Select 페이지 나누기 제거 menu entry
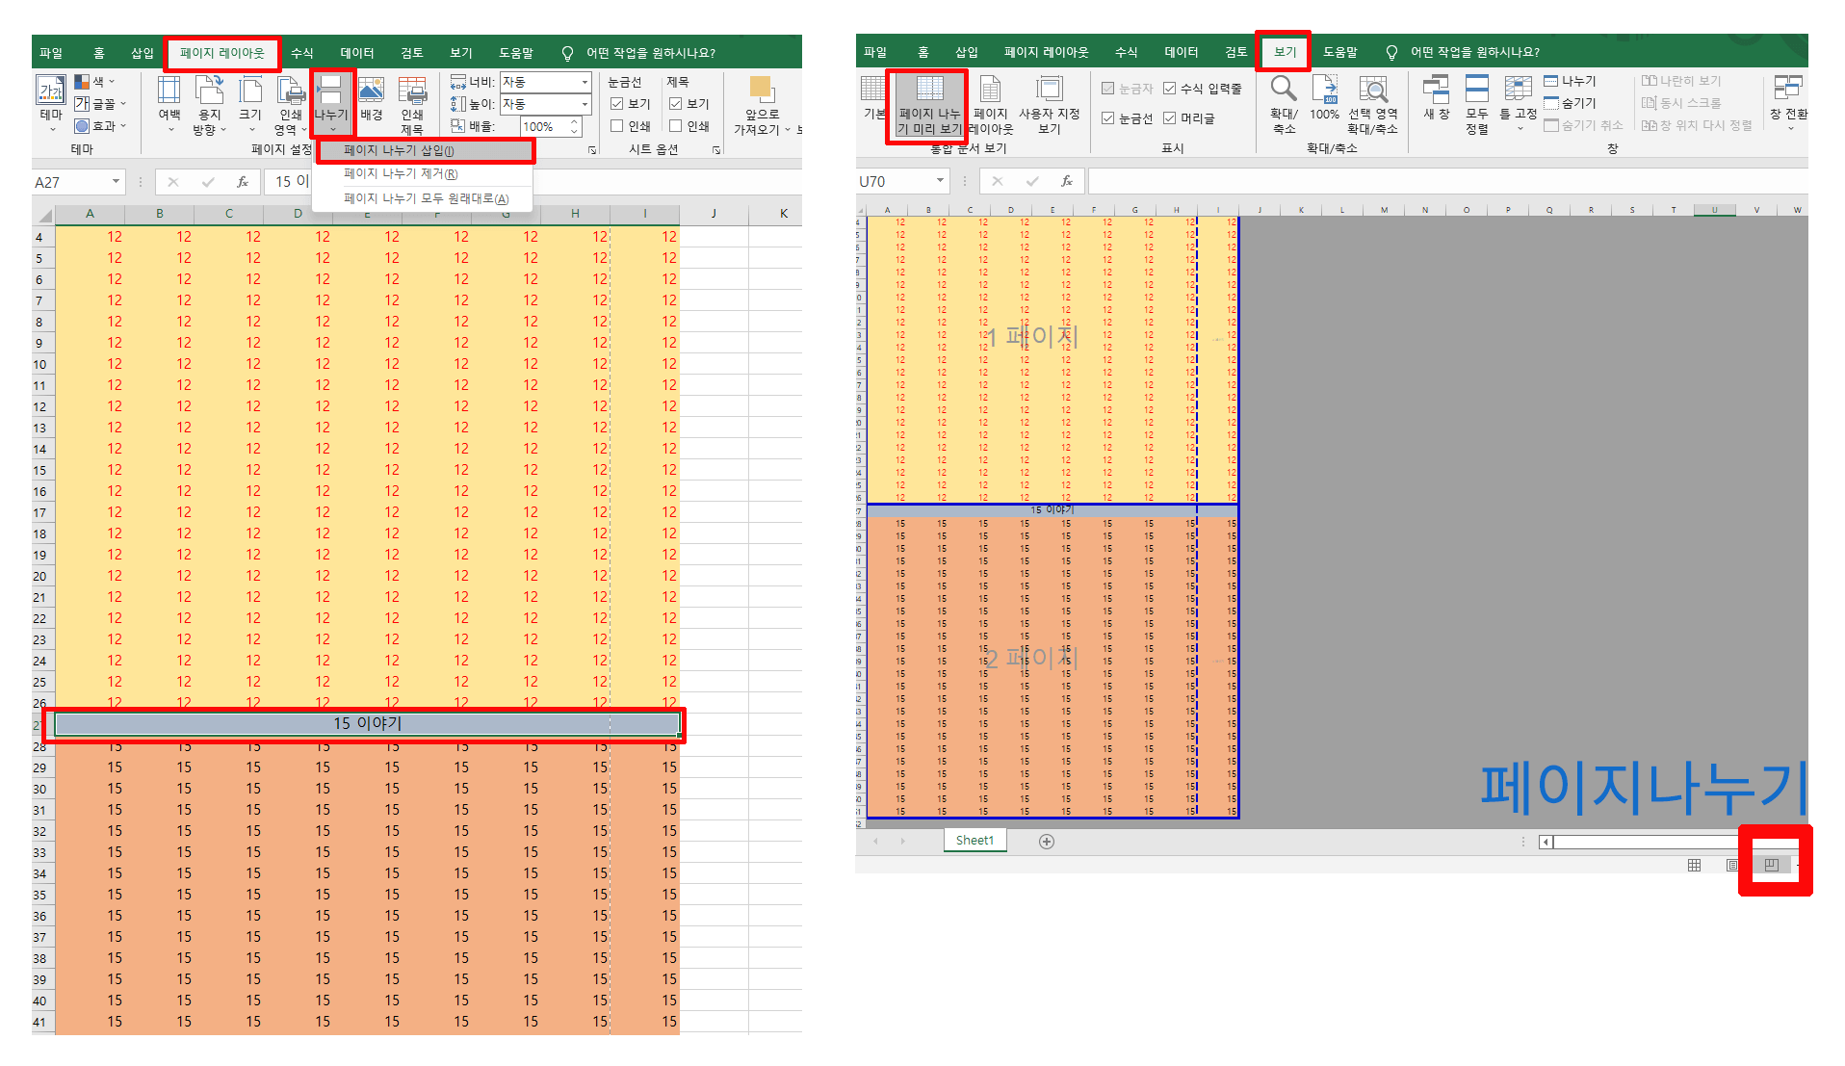Screen dimensions: 1845x1066 (401, 174)
